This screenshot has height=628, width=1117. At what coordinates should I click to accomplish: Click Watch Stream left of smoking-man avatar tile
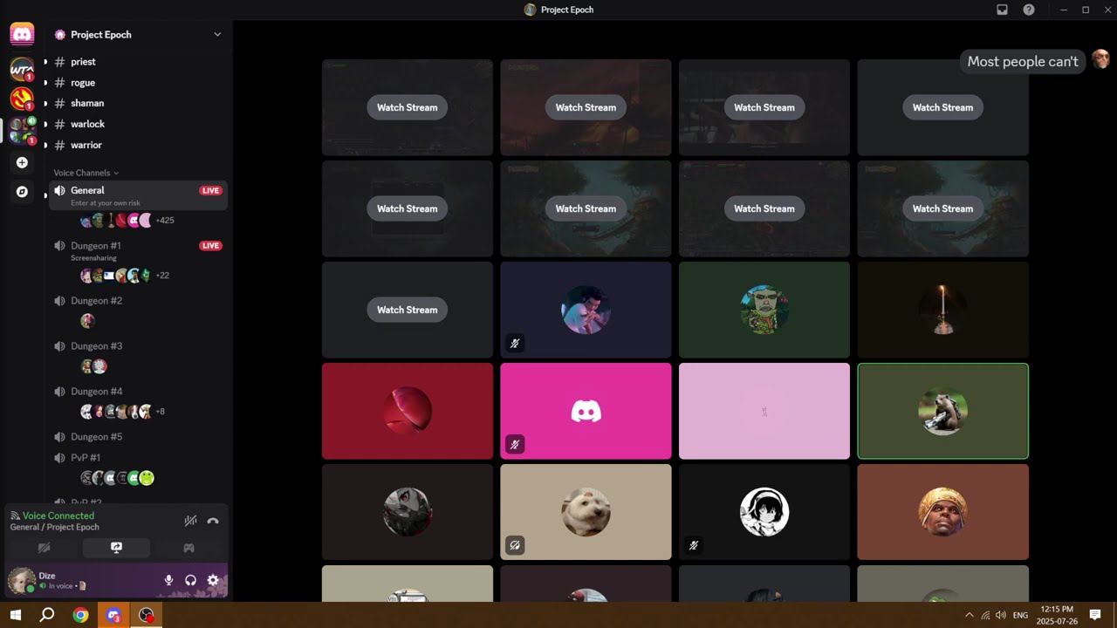[x=407, y=310]
